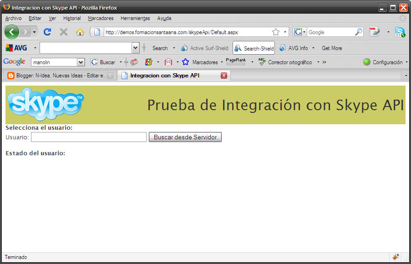This screenshot has height=264, width=411.
Task: Click the Skype toolbar extension icon
Action: pyautogui.click(x=400, y=32)
